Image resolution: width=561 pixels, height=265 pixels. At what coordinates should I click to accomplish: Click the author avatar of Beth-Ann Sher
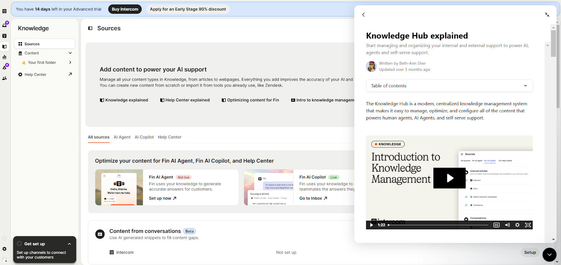[x=371, y=66]
